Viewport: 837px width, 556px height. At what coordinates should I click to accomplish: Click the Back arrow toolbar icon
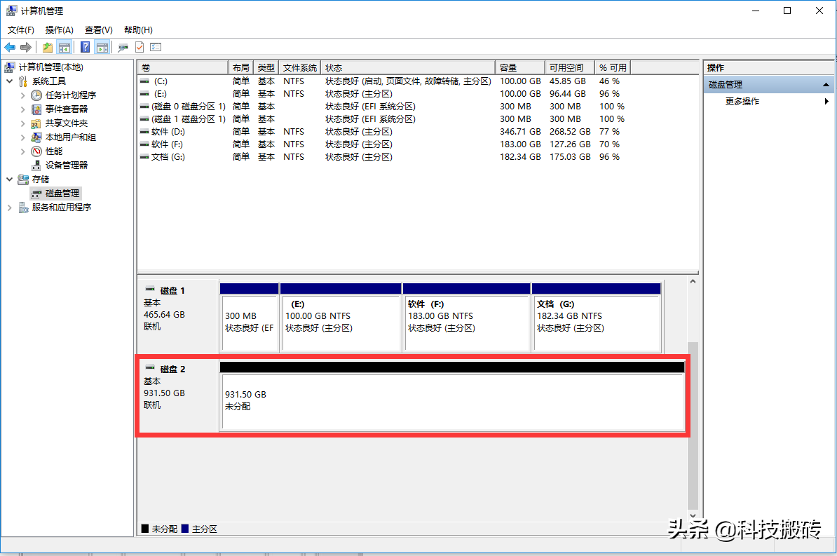click(10, 48)
